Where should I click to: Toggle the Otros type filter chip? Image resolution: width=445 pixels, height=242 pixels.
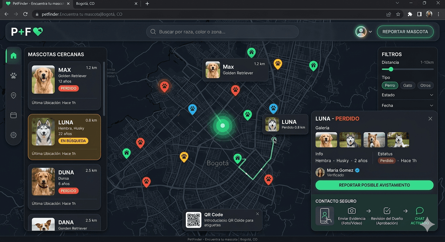[425, 85]
